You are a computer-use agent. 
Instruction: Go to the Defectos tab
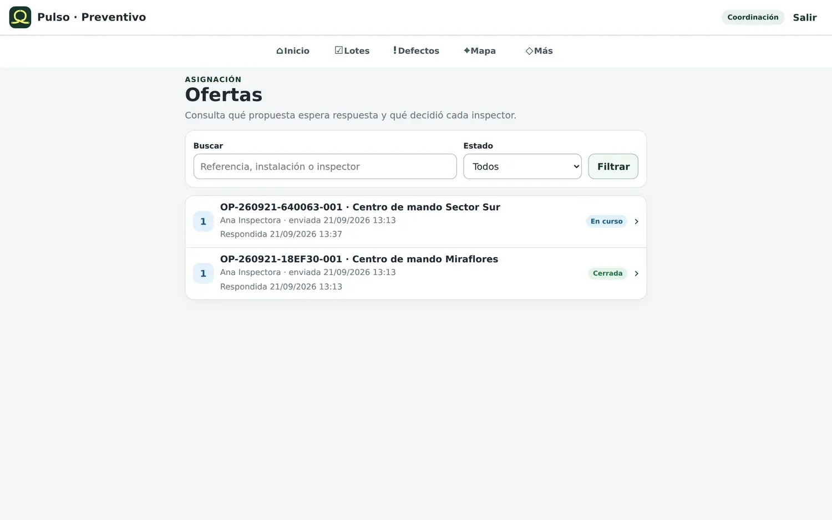(x=416, y=50)
